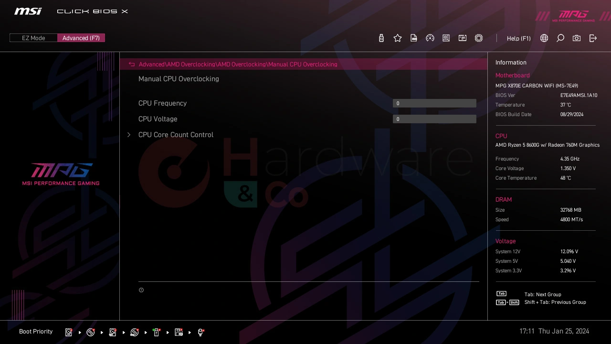Click the AMD Ryzen 5 8600G CPU name
This screenshot has height=344, width=611.
click(x=548, y=145)
